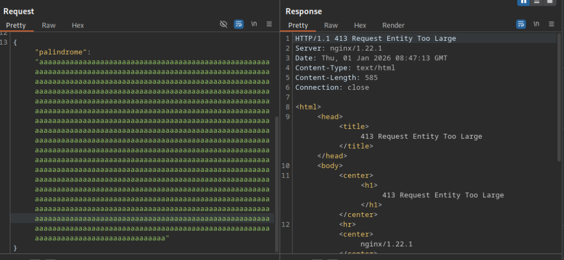Screen dimensions: 564x260
Task: Click the Connection: close header
Action: pos(332,88)
